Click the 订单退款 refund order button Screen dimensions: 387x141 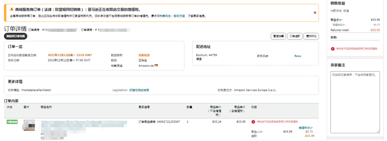pyautogui.click(x=295, y=36)
